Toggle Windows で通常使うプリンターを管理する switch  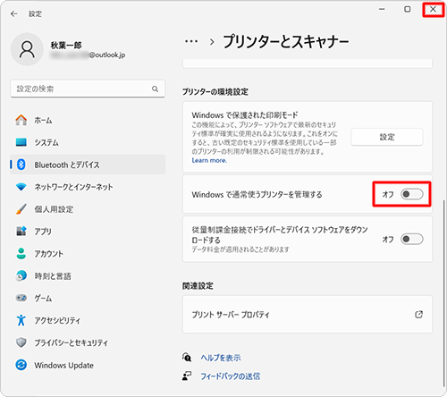click(x=412, y=194)
